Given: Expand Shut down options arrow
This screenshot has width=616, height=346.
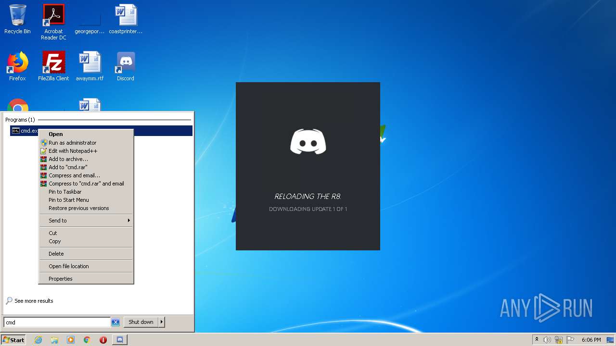Looking at the screenshot, I should (x=162, y=322).
